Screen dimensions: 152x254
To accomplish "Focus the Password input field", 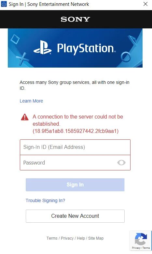I will tap(75, 163).
